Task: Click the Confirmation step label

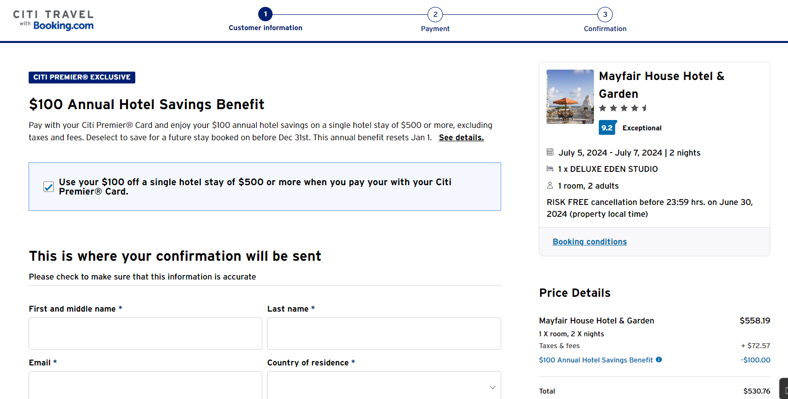Action: click(x=605, y=29)
